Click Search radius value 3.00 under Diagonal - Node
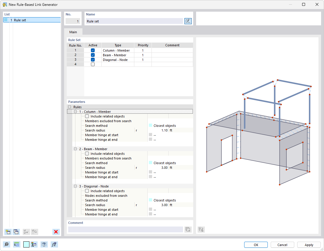Screen dimensions: 324x251 point(164,205)
